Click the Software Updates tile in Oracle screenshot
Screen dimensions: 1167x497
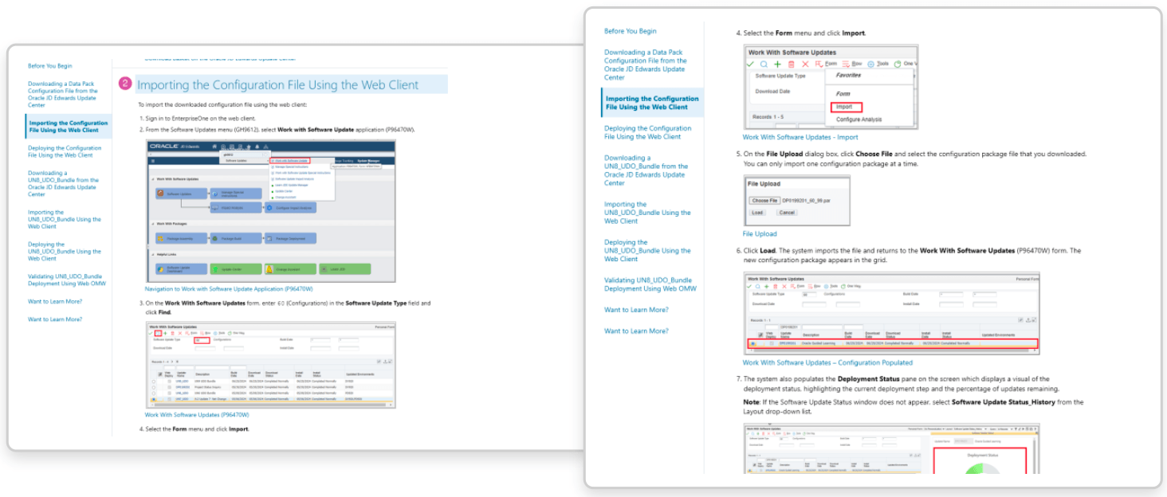pos(181,194)
